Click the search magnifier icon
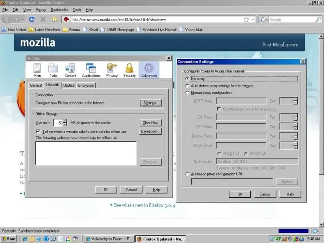This screenshot has height=243, width=324. click(x=318, y=19)
